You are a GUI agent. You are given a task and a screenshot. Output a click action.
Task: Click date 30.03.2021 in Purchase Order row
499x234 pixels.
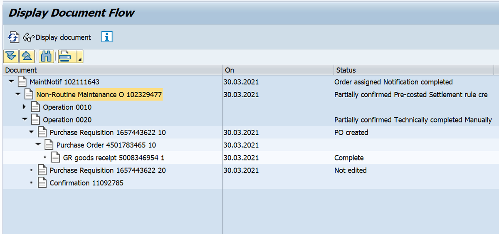[241, 145]
